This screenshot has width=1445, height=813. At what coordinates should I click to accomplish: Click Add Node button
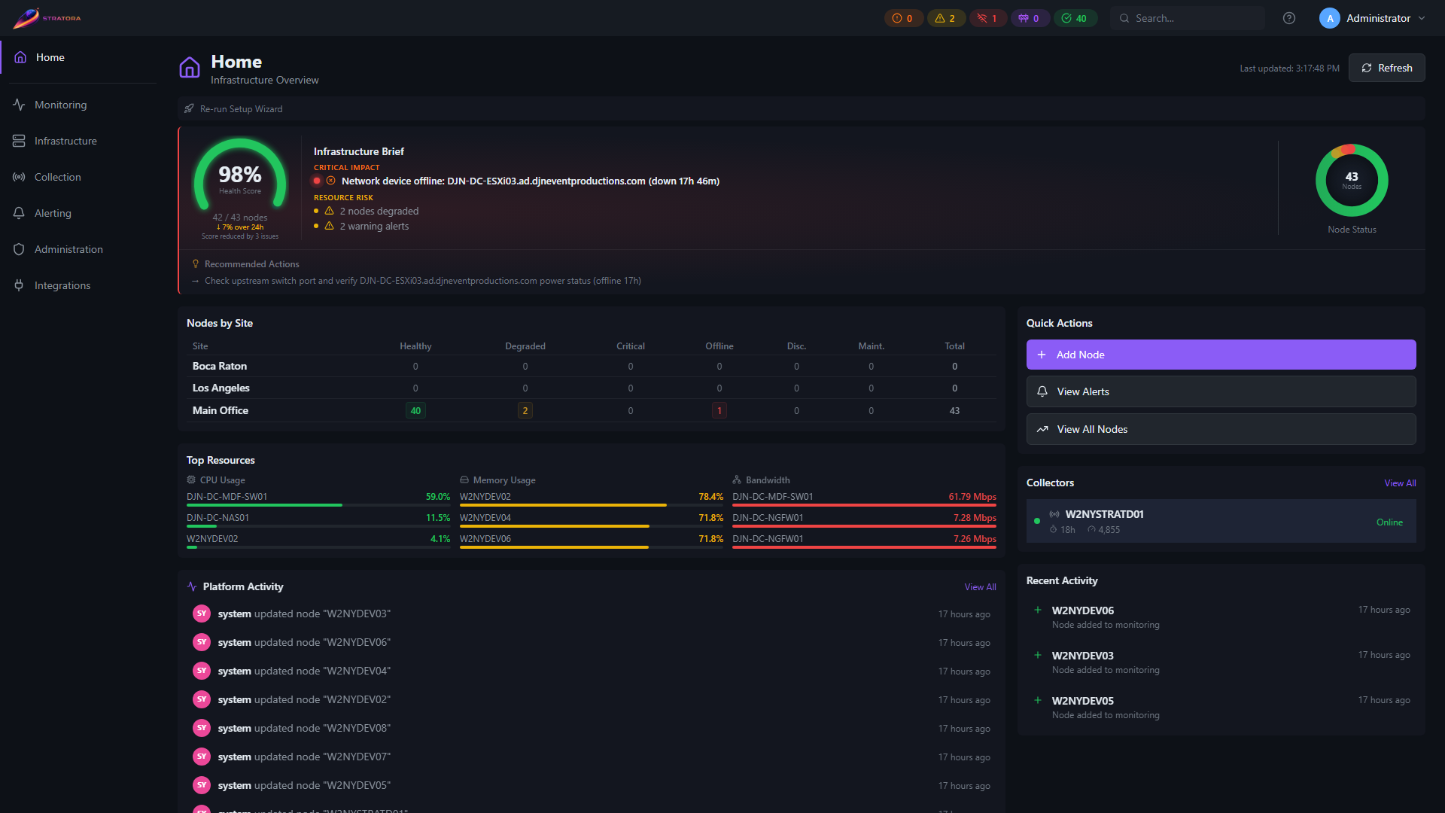[x=1221, y=355]
